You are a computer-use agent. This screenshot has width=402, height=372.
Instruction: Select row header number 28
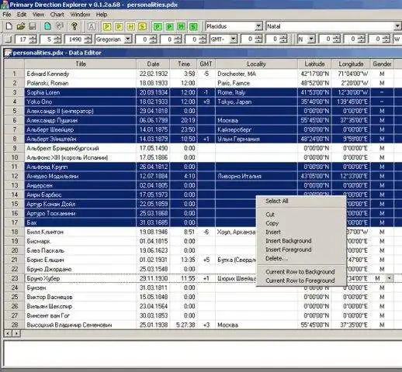(15, 325)
